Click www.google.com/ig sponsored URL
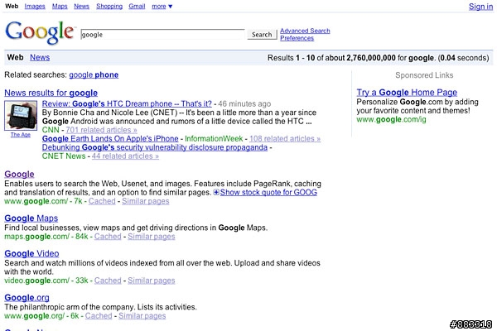The image size is (497, 331). [391, 119]
